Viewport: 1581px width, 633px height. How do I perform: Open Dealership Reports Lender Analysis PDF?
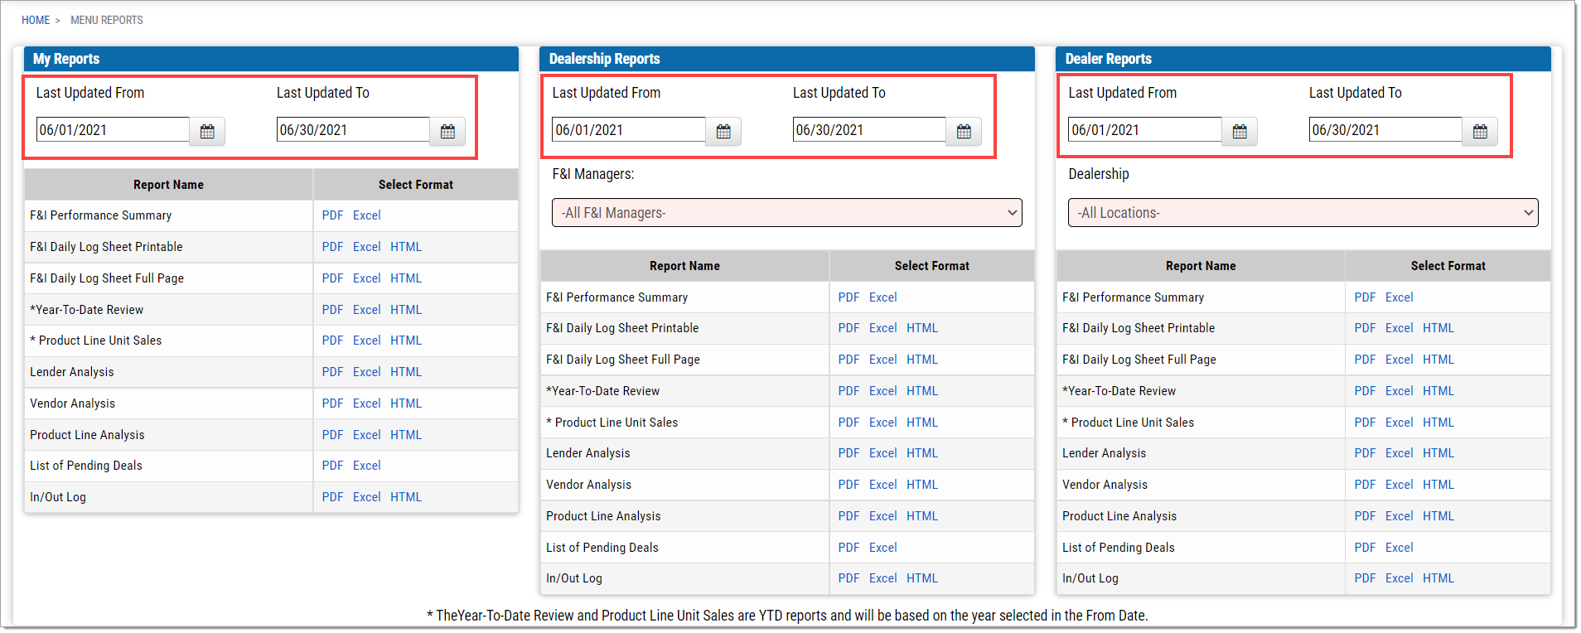(849, 453)
